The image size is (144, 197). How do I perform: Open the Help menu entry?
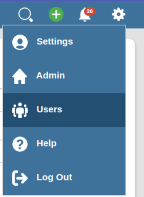[64, 144]
